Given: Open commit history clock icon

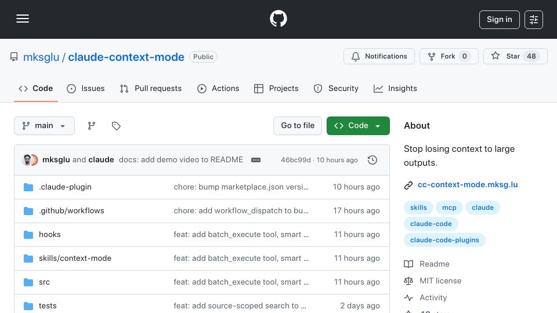Looking at the screenshot, I should 372,160.
